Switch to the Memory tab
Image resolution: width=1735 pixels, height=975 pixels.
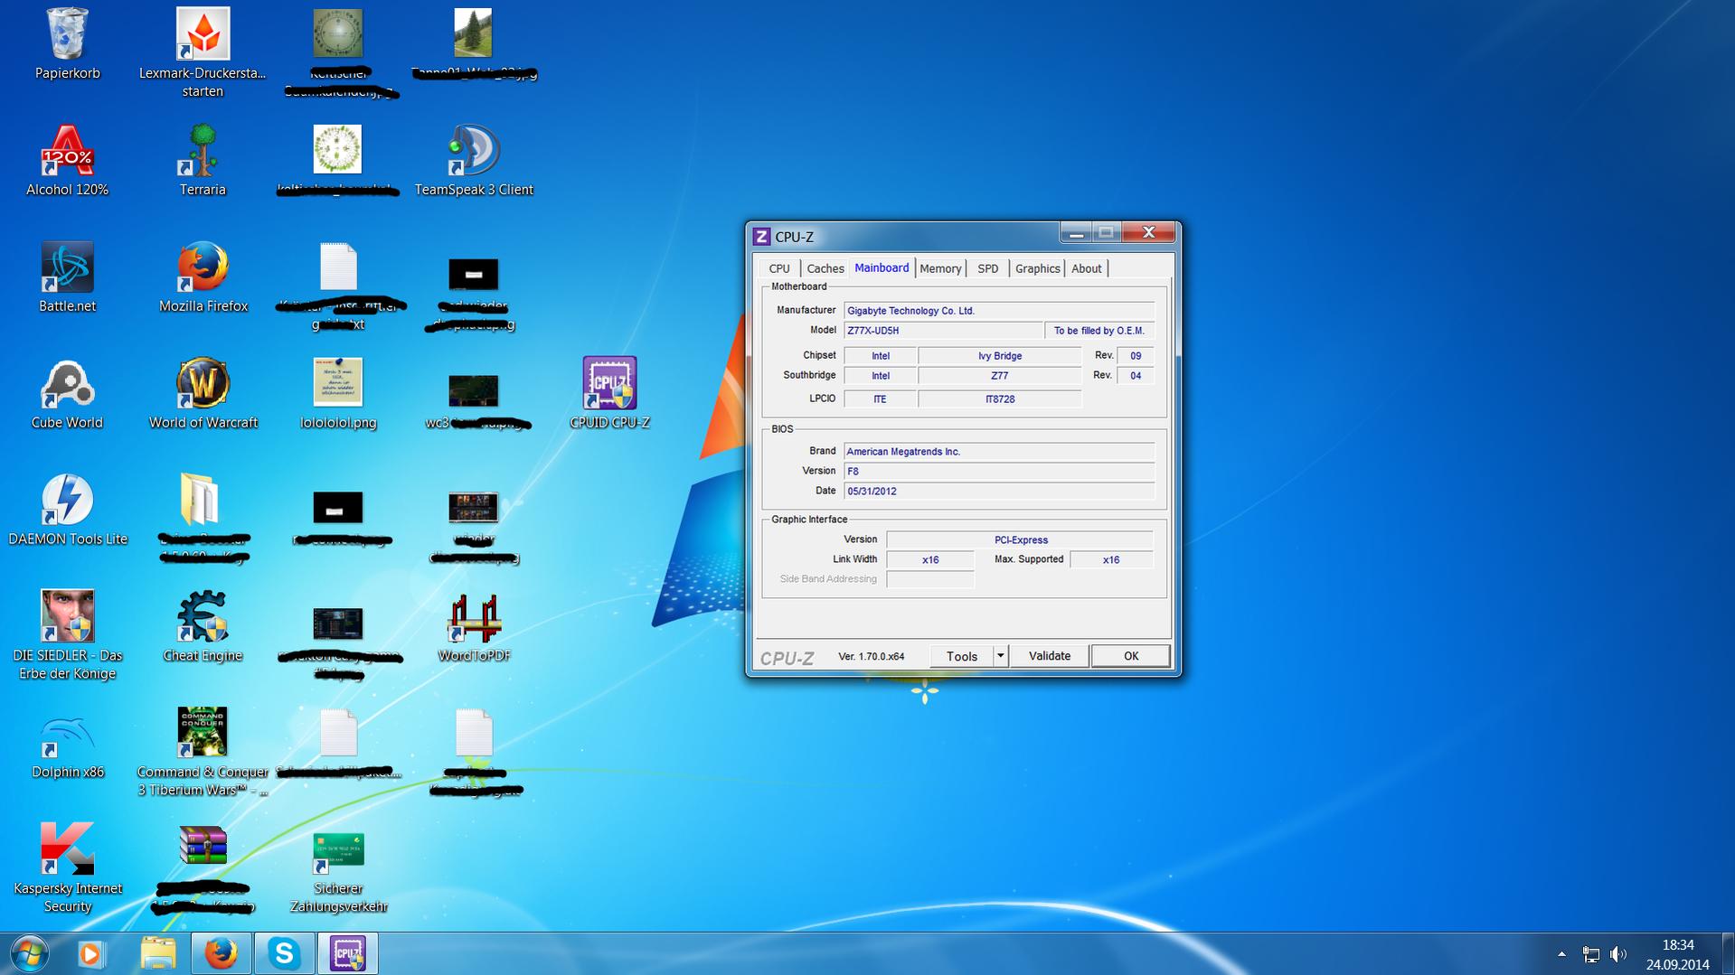[x=940, y=268]
